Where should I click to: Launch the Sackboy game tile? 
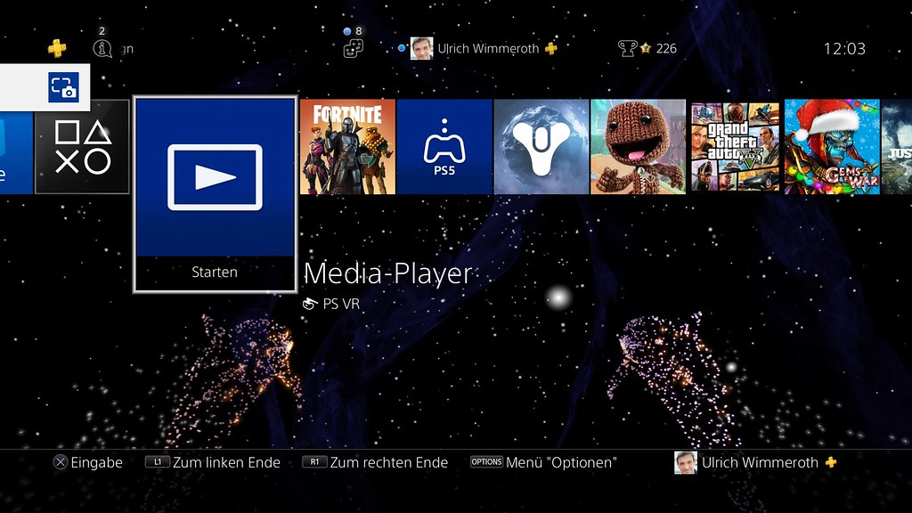click(638, 147)
